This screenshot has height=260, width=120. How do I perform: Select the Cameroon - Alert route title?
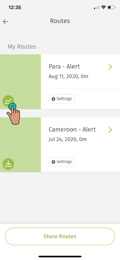[72, 129]
